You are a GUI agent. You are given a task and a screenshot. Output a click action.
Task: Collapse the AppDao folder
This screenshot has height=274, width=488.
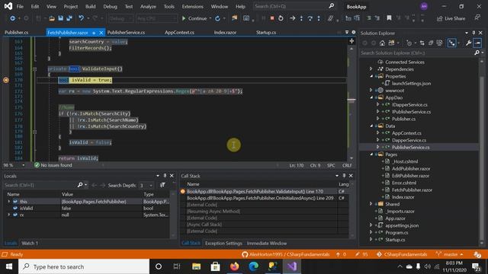[371, 97]
